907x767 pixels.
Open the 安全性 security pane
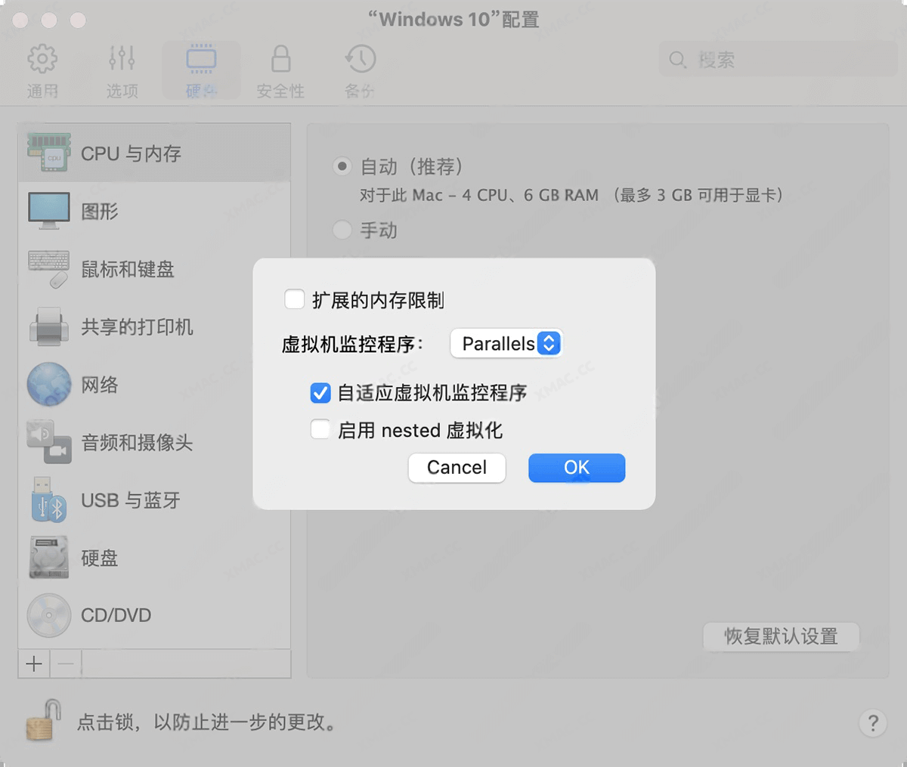click(x=280, y=70)
